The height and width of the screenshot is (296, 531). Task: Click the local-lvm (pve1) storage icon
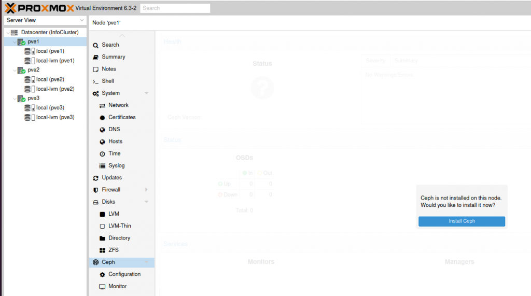tap(30, 61)
